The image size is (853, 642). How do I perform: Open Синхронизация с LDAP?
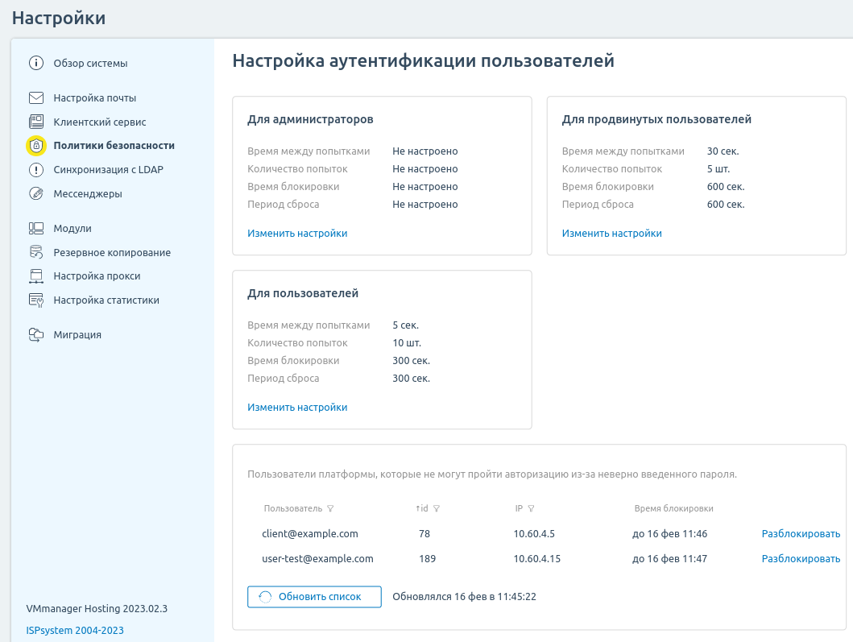pos(108,170)
